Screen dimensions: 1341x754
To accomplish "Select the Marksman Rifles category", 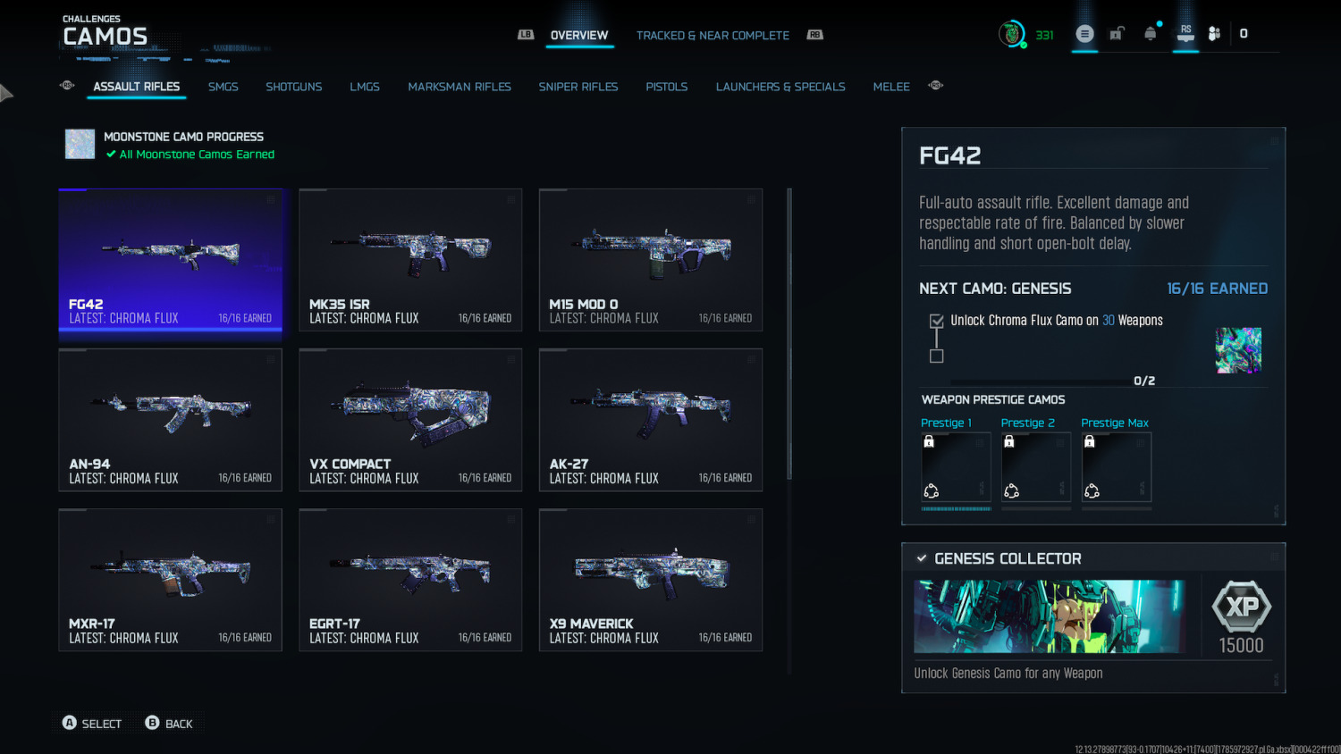I will click(x=460, y=87).
